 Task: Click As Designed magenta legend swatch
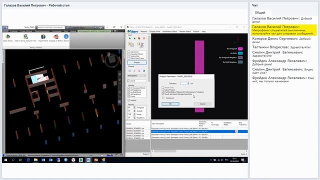[240, 49]
